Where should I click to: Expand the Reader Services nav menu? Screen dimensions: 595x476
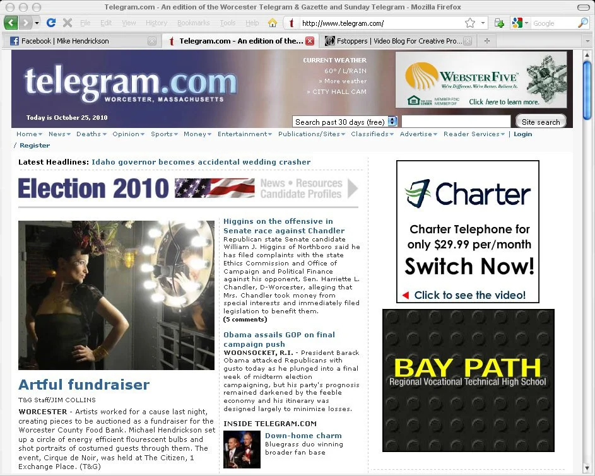pyautogui.click(x=474, y=134)
